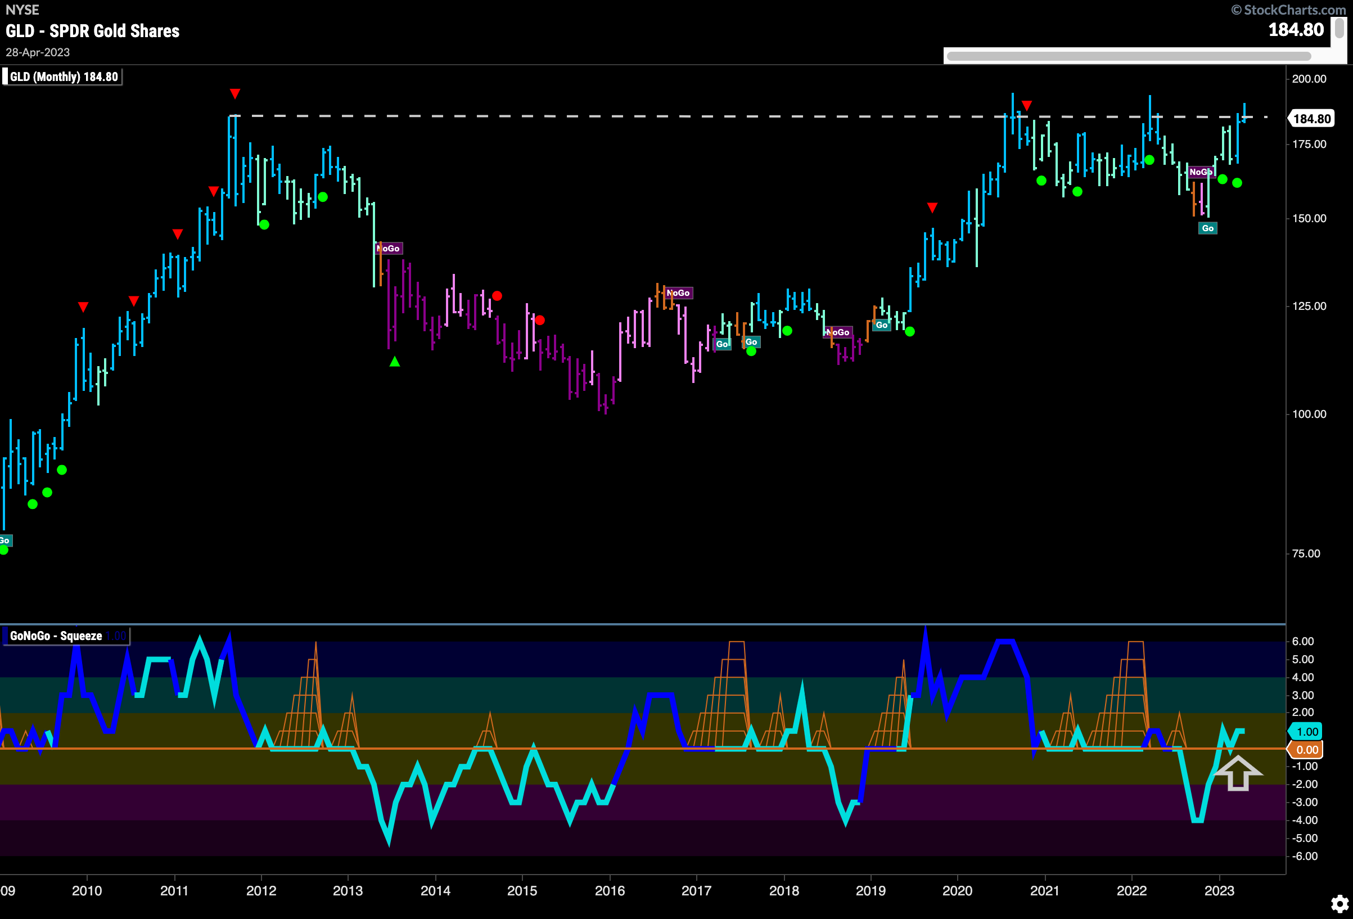Screen dimensions: 1353x919
Task: Click the 2011 label on the time axis
Action: 174,890
